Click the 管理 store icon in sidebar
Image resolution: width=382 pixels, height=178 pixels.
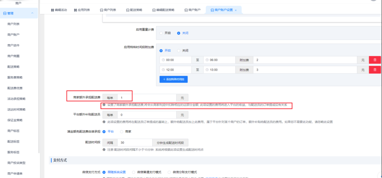(x=5, y=13)
